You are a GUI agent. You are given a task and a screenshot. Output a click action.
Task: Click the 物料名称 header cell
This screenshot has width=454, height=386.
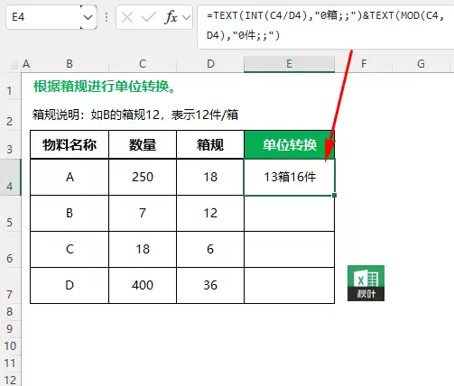pos(69,144)
